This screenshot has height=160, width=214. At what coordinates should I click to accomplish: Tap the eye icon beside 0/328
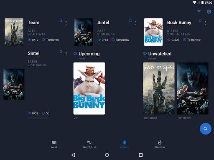pyautogui.click(x=169, y=40)
